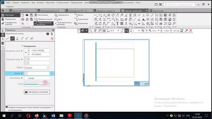Click the equality constraint (=) icon
The image size is (212, 119).
click(x=139, y=23)
